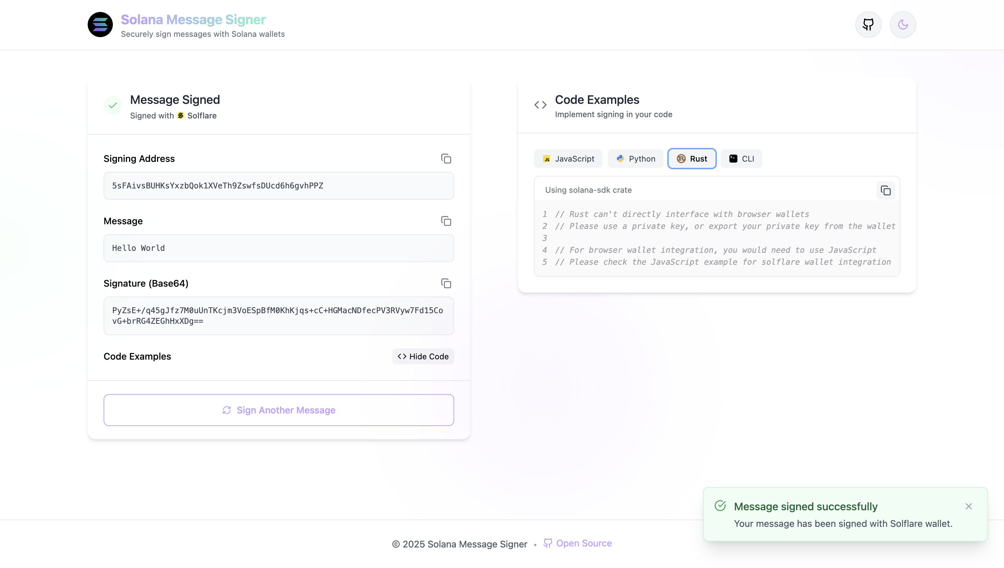The image size is (1004, 568).
Task: Copy the Signing Address
Action: [x=446, y=159]
